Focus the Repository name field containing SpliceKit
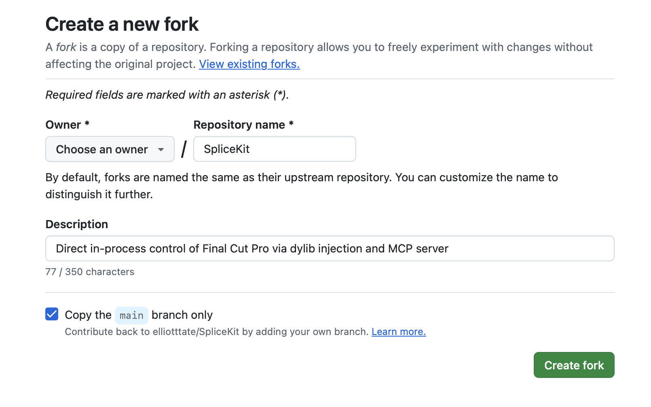This screenshot has height=407, width=651. (x=274, y=149)
